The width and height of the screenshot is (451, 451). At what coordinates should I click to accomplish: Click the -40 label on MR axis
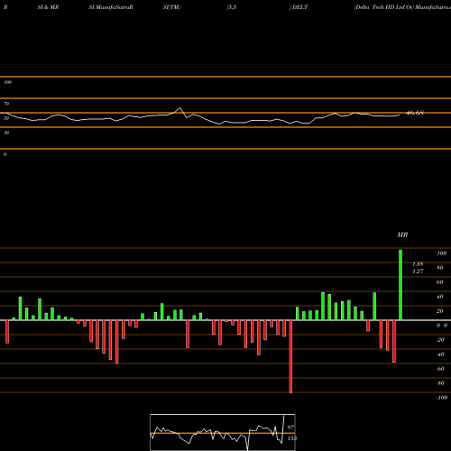click(440, 354)
